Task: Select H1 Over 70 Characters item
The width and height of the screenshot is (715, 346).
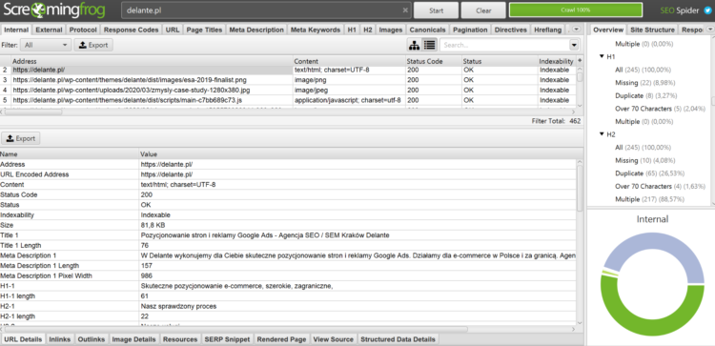Action: 660,109
